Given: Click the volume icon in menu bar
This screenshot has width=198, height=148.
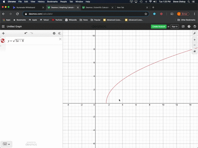Looking at the screenshot, I should point(155,2).
